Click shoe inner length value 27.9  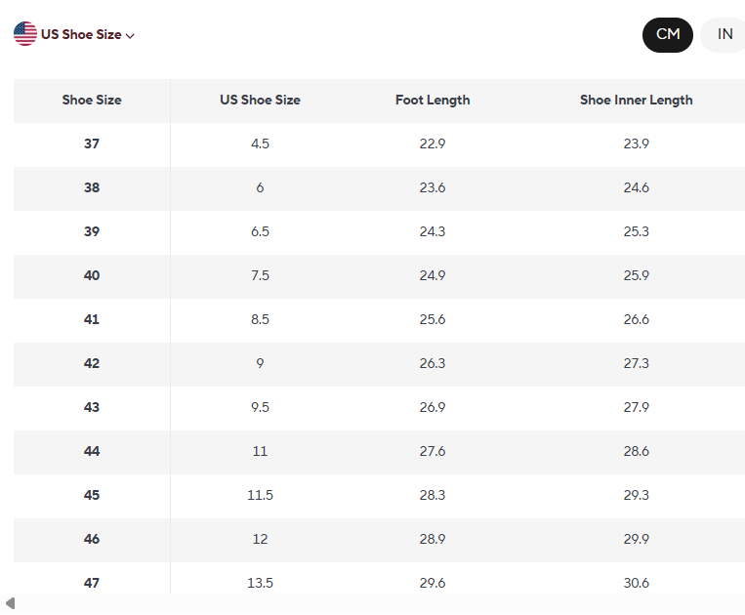[x=636, y=407]
